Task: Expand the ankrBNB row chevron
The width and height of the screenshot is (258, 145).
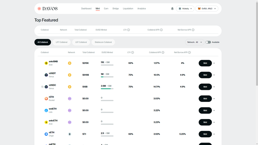Action: click(214, 63)
